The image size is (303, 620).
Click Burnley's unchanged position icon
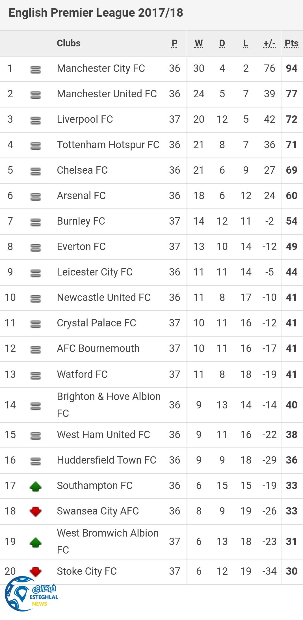click(36, 222)
